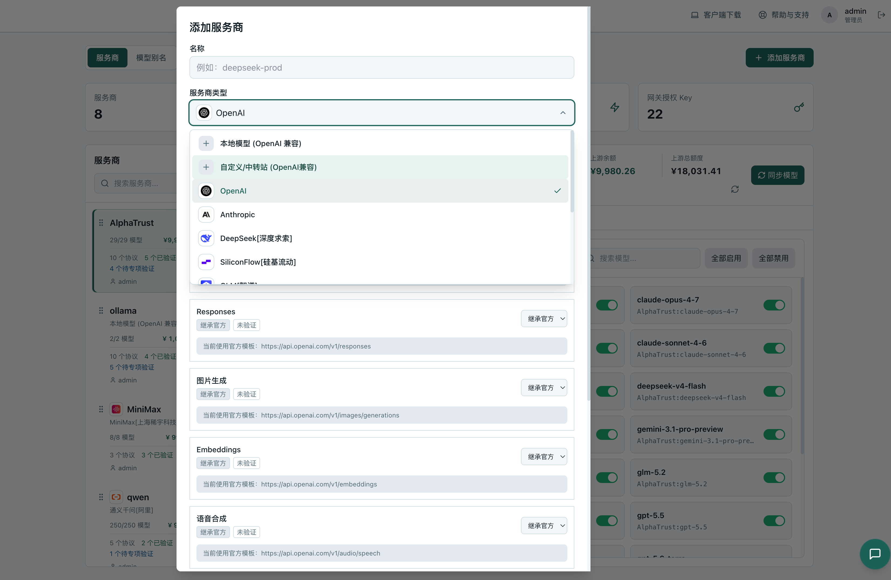
Task: Switch to the 模型别名 tab
Action: coord(151,58)
